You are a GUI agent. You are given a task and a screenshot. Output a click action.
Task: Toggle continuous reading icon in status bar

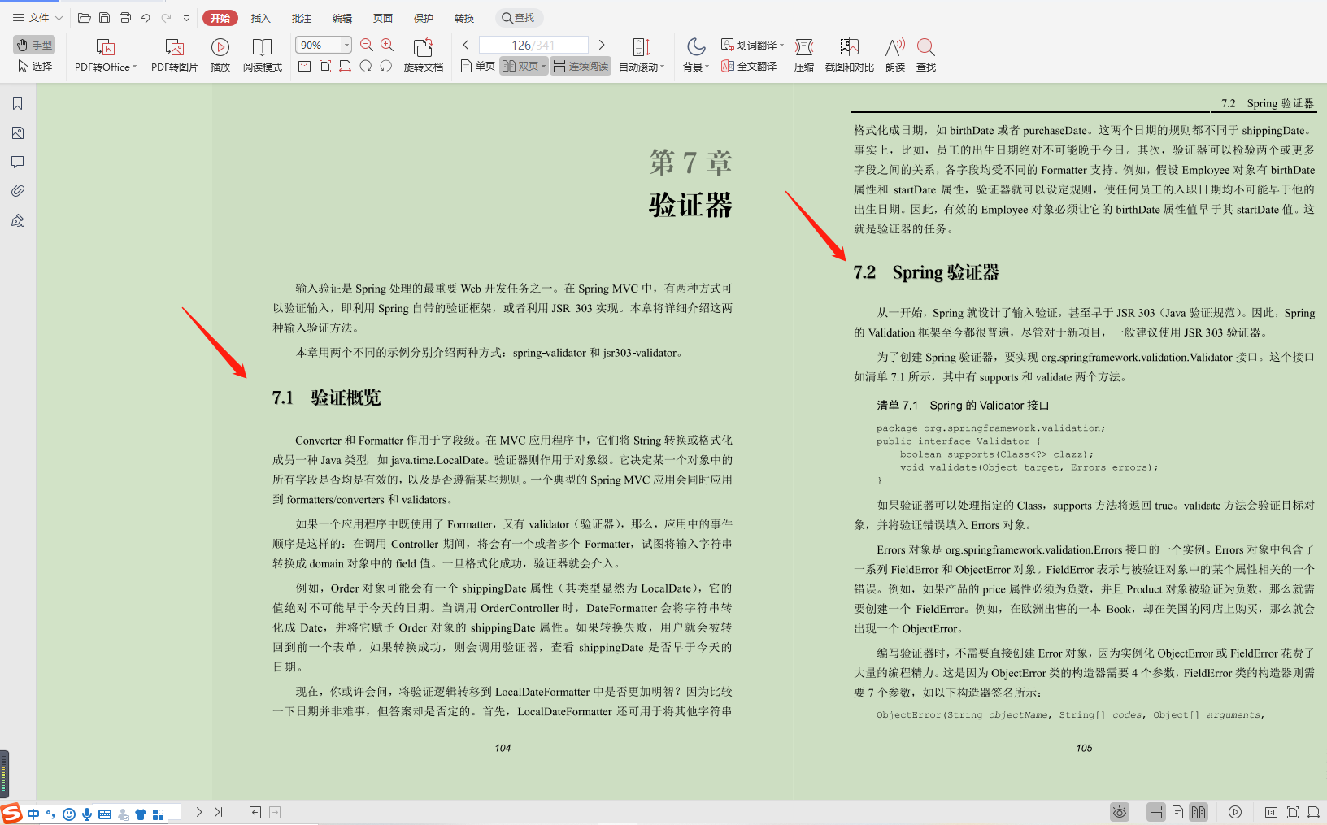(1156, 812)
